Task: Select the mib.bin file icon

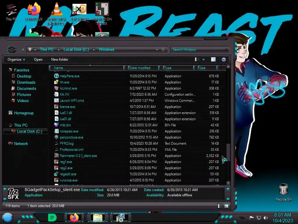Action: 56,125
